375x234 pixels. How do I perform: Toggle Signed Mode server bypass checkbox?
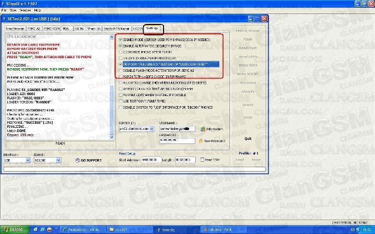tap(120, 40)
